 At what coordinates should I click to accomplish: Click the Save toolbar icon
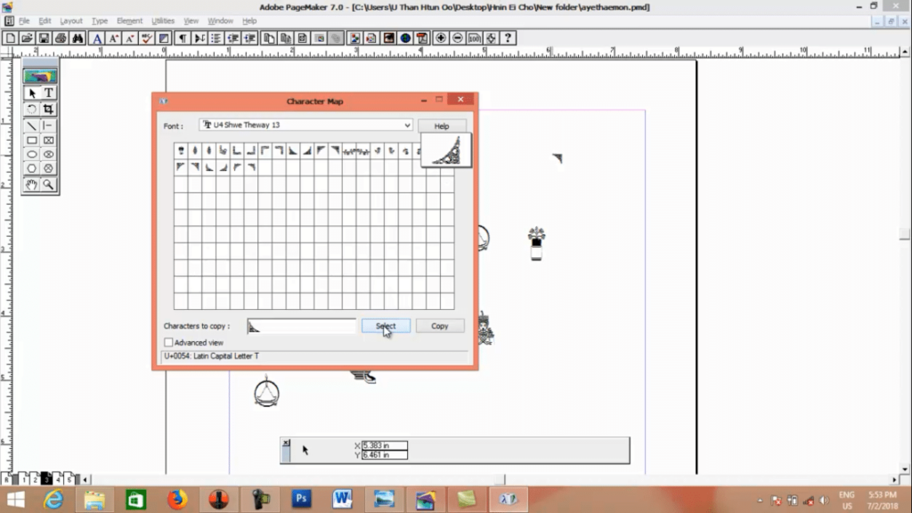tap(44, 38)
